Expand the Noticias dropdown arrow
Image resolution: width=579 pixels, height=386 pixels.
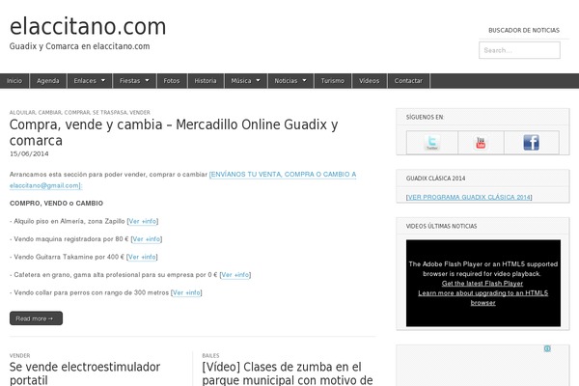(x=304, y=80)
